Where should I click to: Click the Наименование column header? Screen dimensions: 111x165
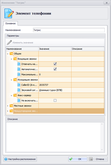pyautogui.click(x=22, y=49)
